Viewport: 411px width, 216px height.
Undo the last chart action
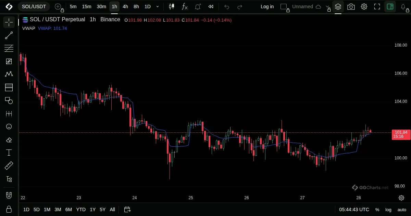227,7
